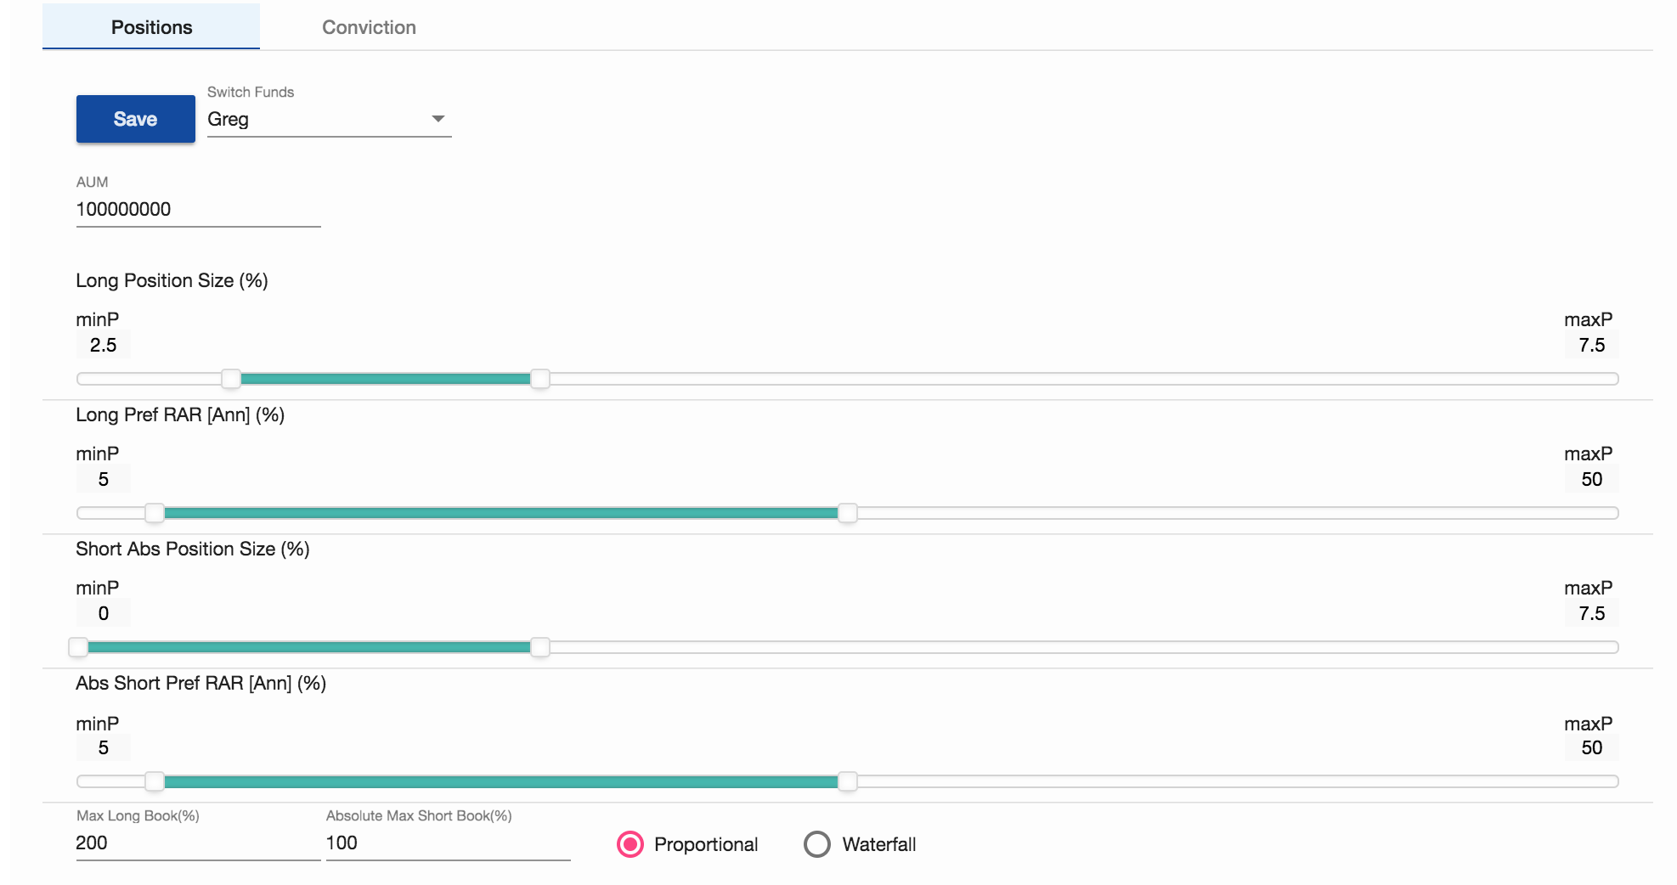The image size is (1677, 885).
Task: Click Long Pref RAR maxP value 50
Action: (1592, 479)
